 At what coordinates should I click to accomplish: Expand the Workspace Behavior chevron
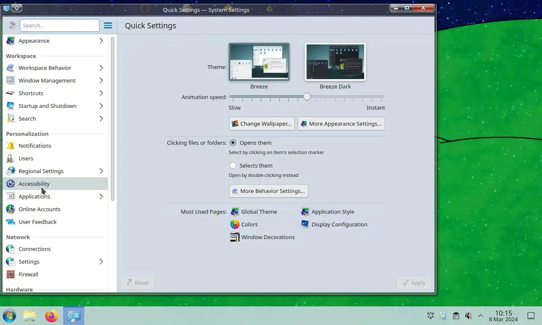tap(101, 68)
